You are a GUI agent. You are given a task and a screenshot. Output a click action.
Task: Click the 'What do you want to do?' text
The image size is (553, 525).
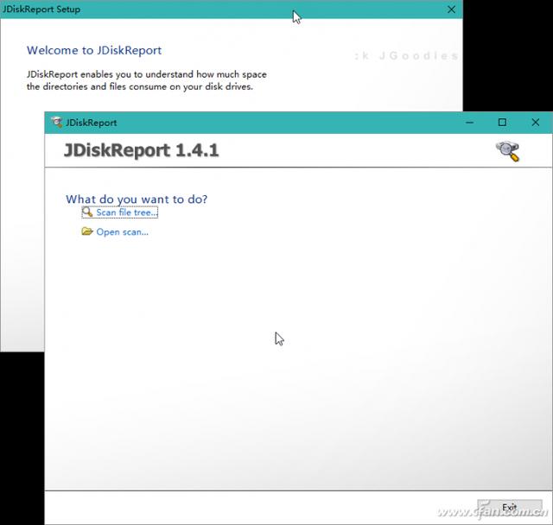tap(137, 199)
